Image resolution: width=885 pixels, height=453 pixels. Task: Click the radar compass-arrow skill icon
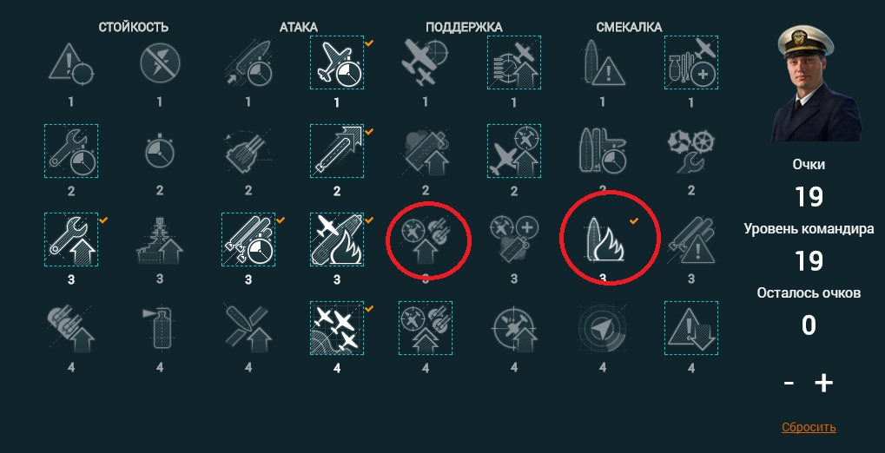point(603,328)
